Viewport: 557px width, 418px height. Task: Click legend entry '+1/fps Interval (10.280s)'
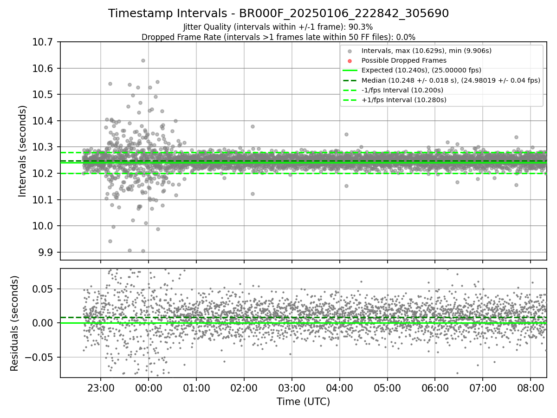point(404,100)
